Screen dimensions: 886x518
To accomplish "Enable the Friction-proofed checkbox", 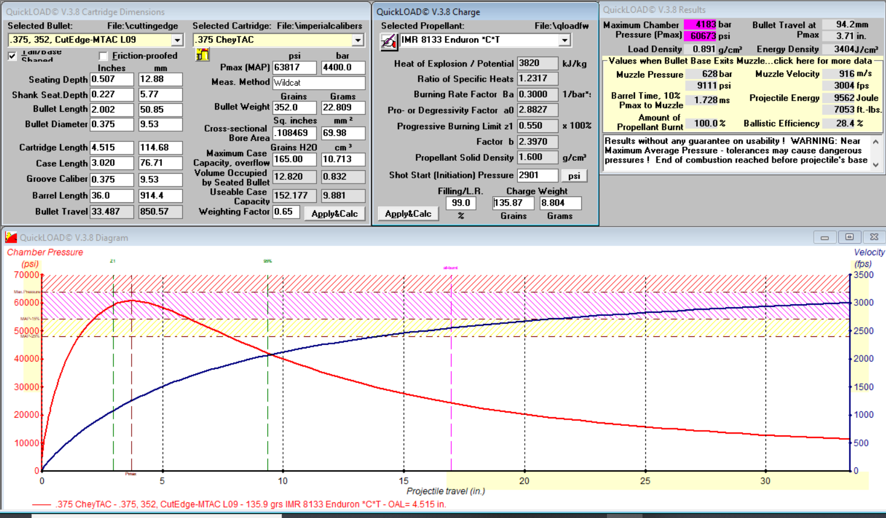I will [104, 56].
